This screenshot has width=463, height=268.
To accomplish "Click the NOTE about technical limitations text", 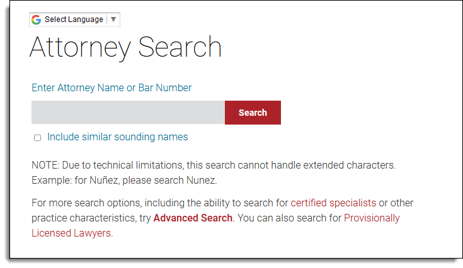I will 213,165.
